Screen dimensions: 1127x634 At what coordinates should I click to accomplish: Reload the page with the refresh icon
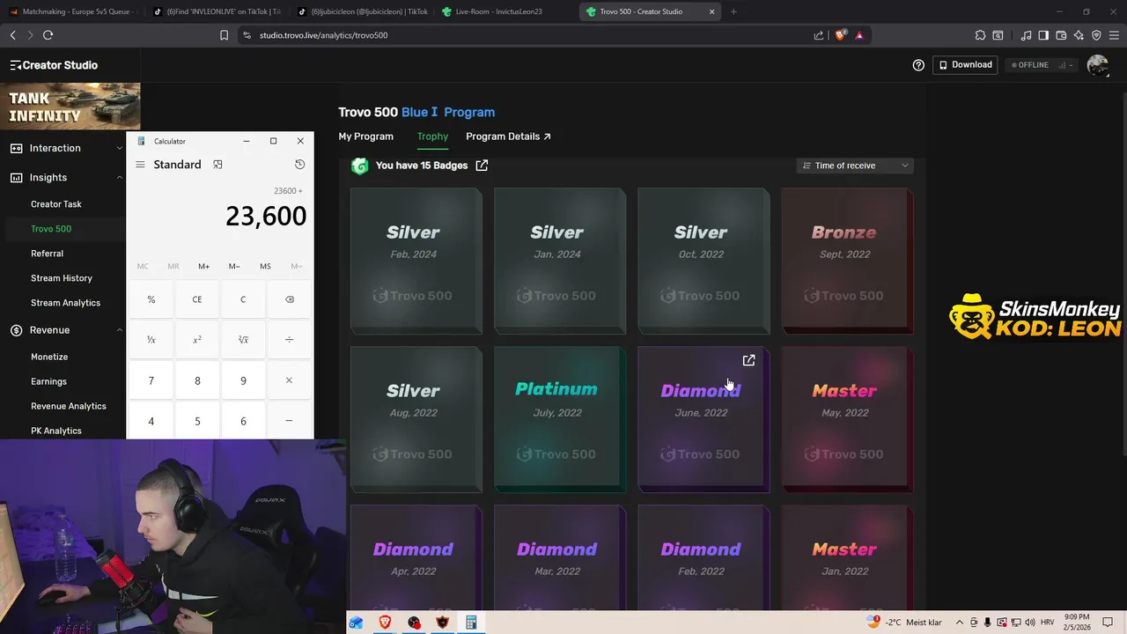coord(48,35)
